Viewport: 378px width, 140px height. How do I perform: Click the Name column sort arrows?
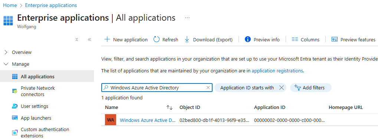click(170, 107)
